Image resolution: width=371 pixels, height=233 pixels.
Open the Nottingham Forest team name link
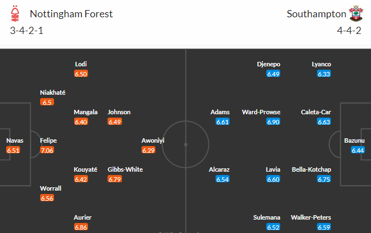tap(71, 14)
